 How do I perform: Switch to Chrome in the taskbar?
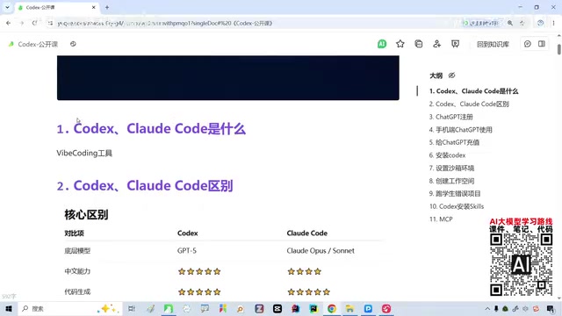[332, 308]
